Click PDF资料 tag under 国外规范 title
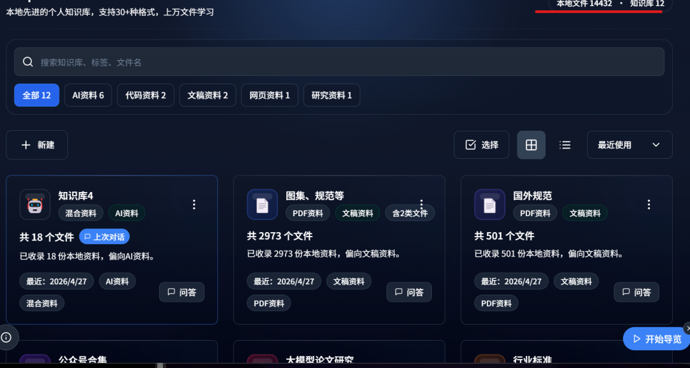Screen dimensions: 690x368 (x=535, y=213)
